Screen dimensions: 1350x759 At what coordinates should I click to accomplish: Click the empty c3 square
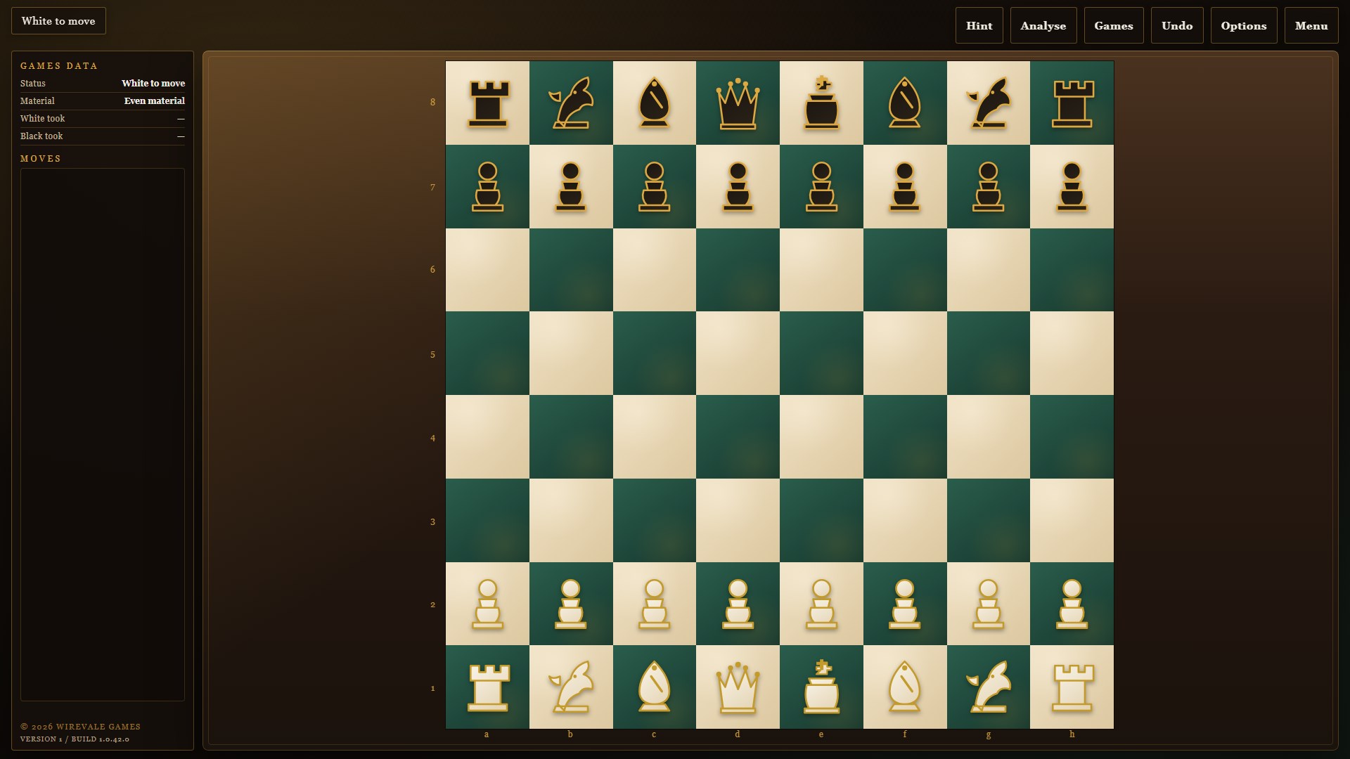click(x=654, y=520)
